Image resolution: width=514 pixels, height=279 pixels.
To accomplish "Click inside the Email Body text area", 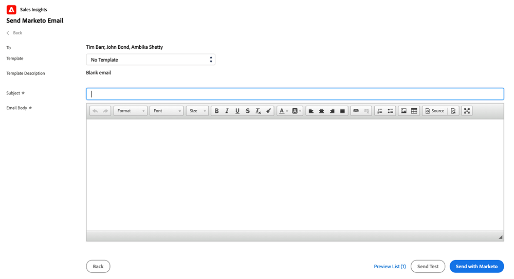I will click(295, 175).
